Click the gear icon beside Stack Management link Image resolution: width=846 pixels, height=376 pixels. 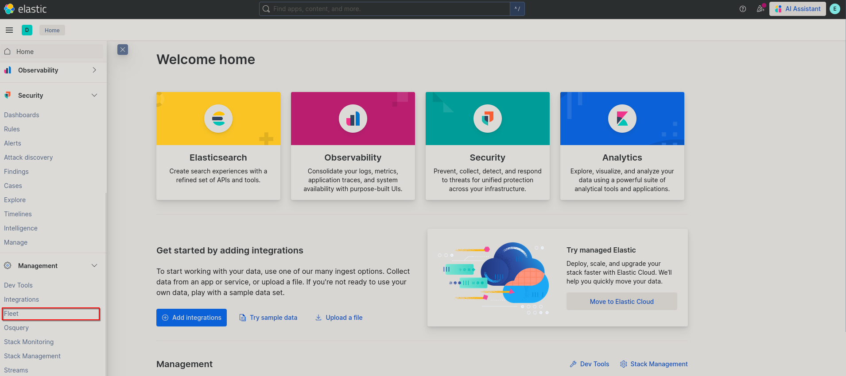click(624, 364)
